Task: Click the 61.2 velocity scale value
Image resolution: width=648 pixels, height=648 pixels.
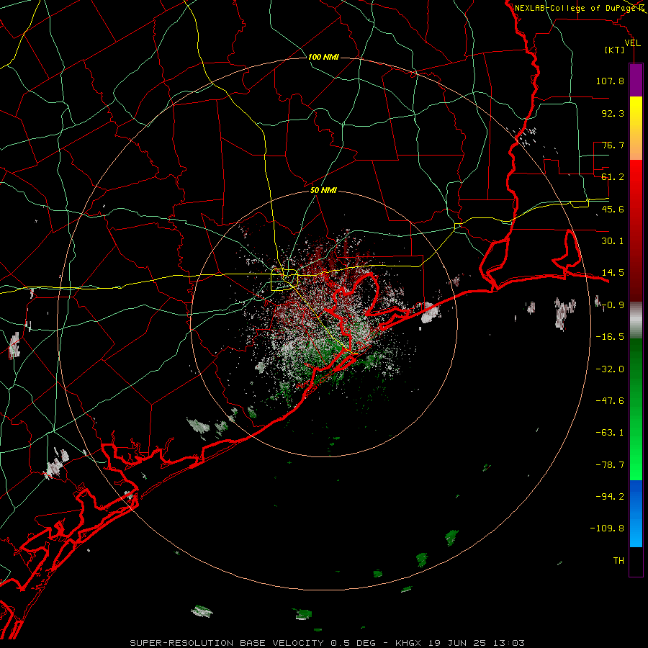Action: click(613, 177)
